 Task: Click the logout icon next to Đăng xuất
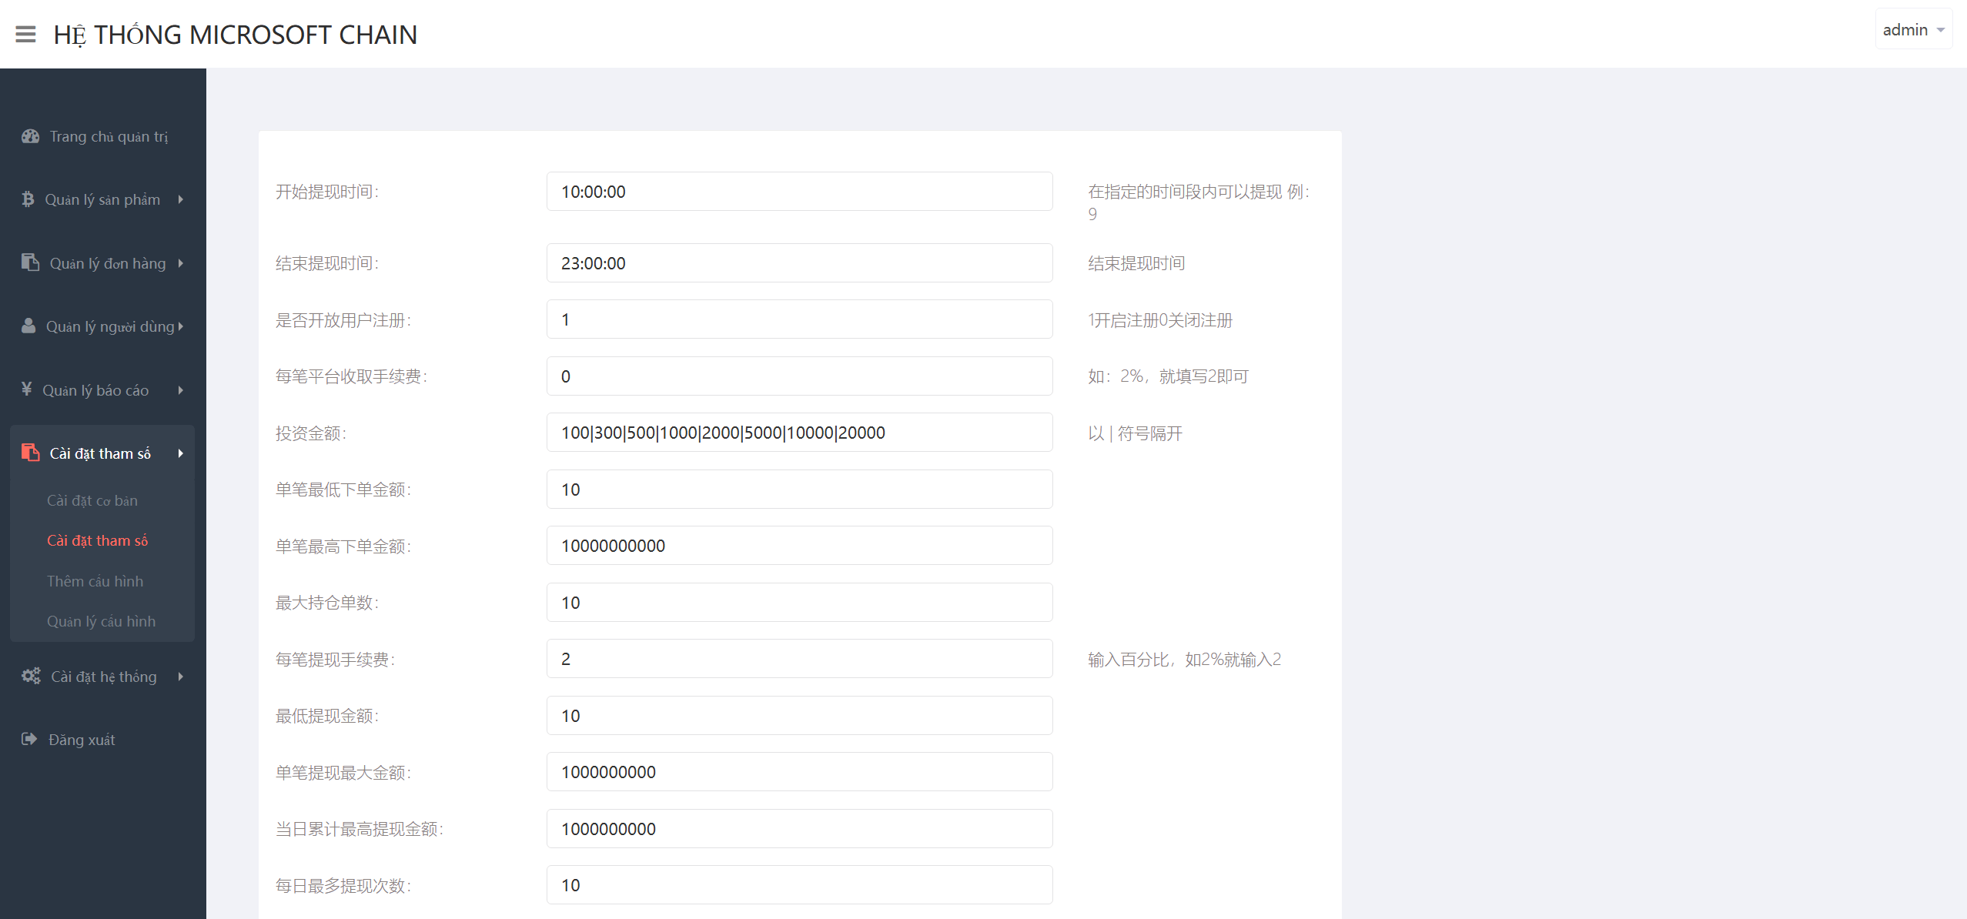[28, 739]
